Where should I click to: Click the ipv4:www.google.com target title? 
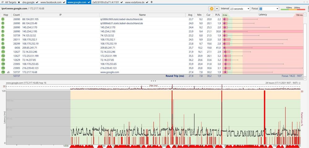pyautogui.click(x=14, y=9)
